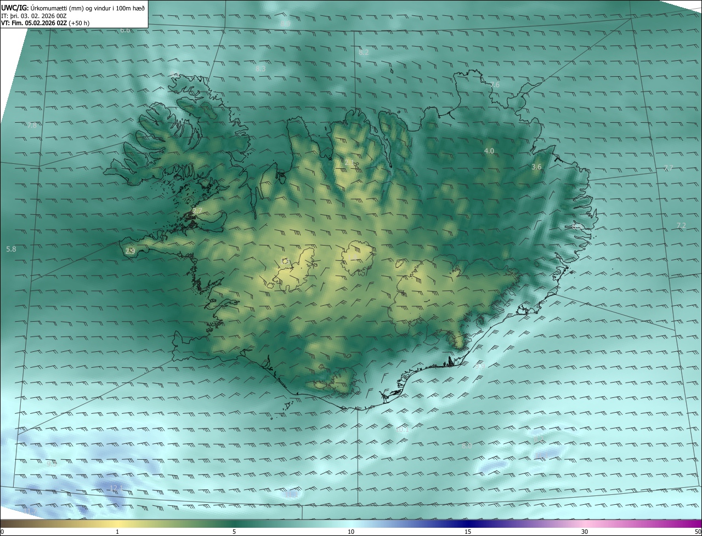
Task: Click the 6.6 value label on the map
Action: click(126, 30)
